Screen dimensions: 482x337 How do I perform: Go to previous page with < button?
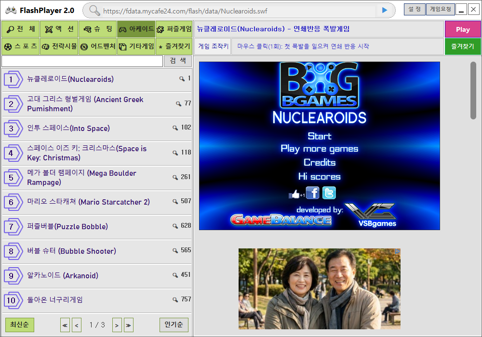pos(77,325)
